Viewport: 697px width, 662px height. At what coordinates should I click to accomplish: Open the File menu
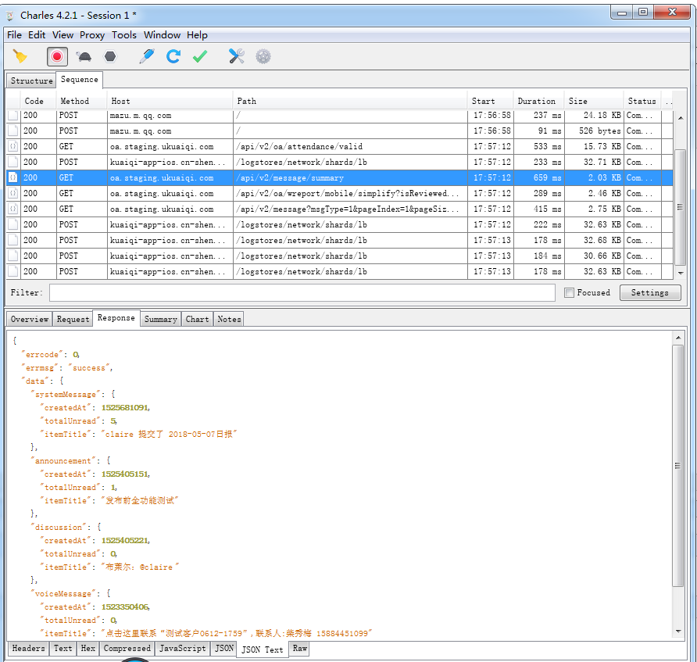click(14, 34)
